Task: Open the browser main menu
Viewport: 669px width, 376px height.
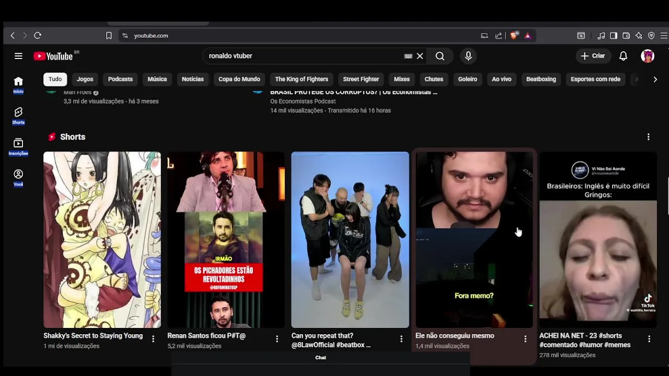Action: [664, 36]
